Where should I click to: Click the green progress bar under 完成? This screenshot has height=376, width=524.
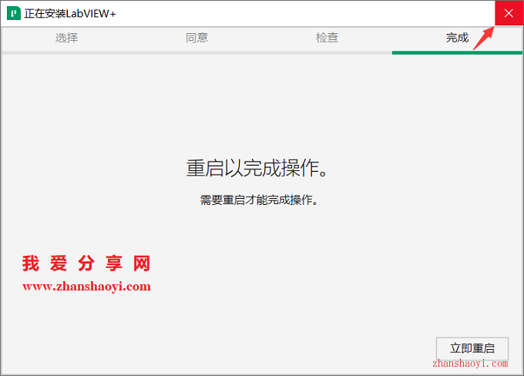(x=457, y=52)
